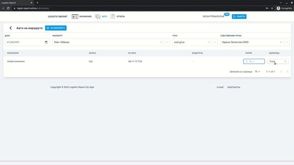Viewport: 294px width, 165px height.
Task: Go to previous page of records
Action: tap(281, 71)
